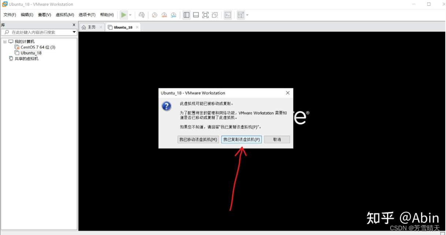Enter full screen mode icon
The width and height of the screenshot is (446, 235).
(x=205, y=15)
